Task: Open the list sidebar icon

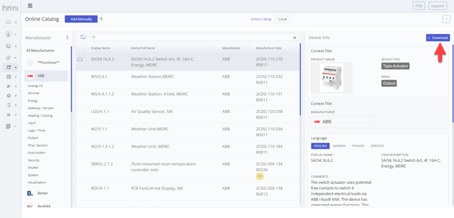Action: [x=8, y=105]
